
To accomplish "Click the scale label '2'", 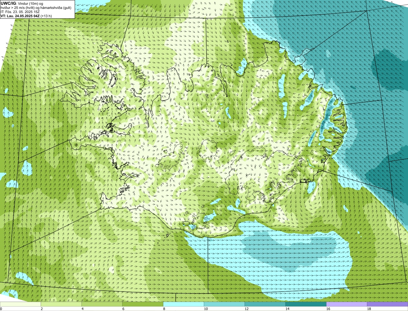I will pos(42,309).
